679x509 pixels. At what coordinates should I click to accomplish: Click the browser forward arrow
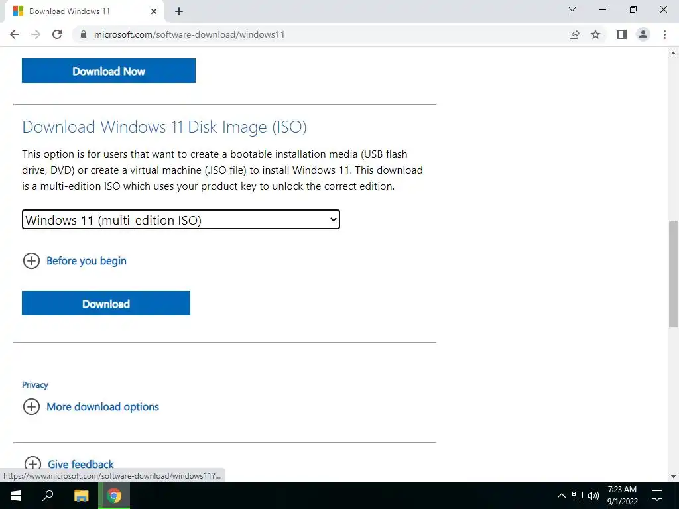[36, 34]
